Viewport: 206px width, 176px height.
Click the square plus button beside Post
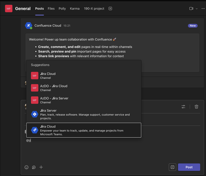(x=172, y=167)
